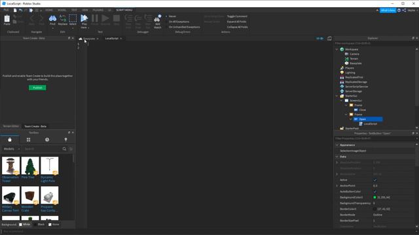Screen dimensions: 419x235
Task: Click the What's New button
Action: [388, 10]
